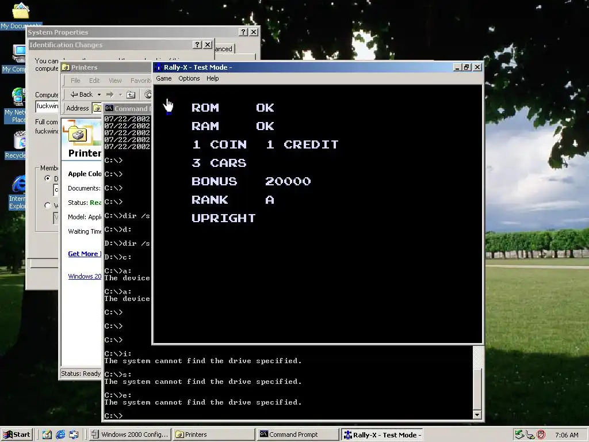Click the leftmost Quick Launch notepad icon
This screenshot has width=589, height=442.
pos(47,435)
